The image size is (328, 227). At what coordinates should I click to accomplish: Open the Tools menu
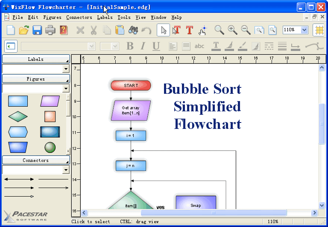(124, 18)
